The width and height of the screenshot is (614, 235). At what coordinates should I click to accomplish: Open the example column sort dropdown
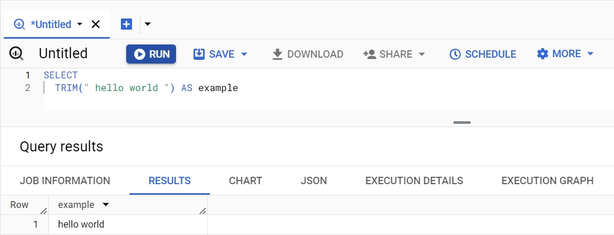[x=106, y=204]
